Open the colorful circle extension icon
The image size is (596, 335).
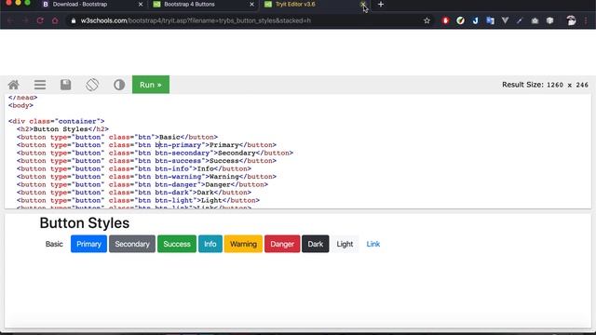click(460, 20)
